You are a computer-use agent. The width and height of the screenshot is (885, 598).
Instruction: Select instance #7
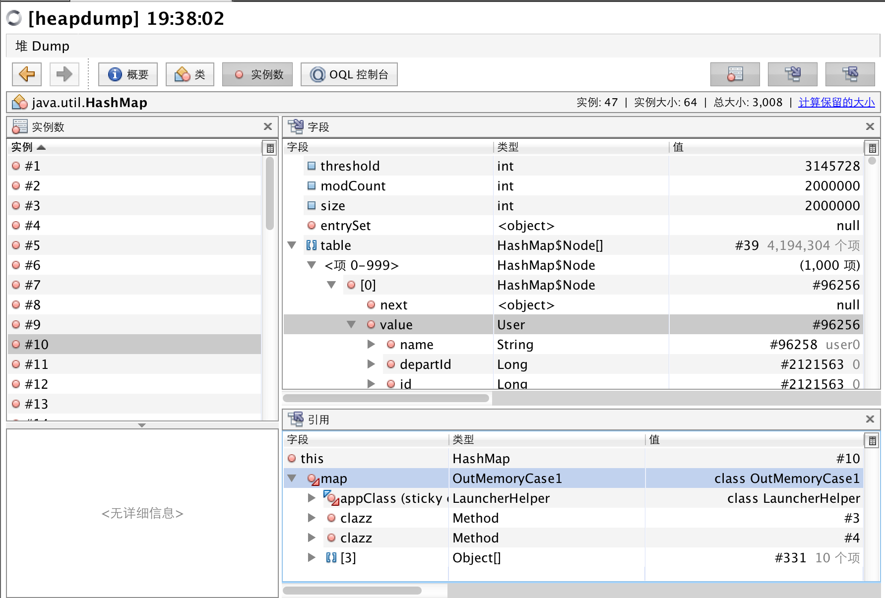pyautogui.click(x=134, y=285)
